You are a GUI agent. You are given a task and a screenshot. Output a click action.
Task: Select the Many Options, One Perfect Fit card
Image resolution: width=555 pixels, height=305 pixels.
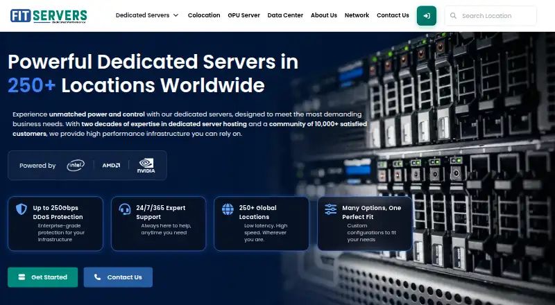tap(365, 224)
